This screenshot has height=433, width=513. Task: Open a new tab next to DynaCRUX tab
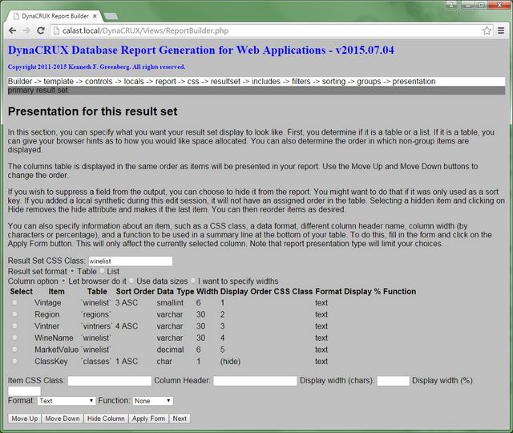[111, 16]
